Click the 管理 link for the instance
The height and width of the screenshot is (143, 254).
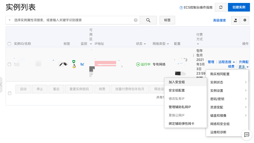click(211, 62)
